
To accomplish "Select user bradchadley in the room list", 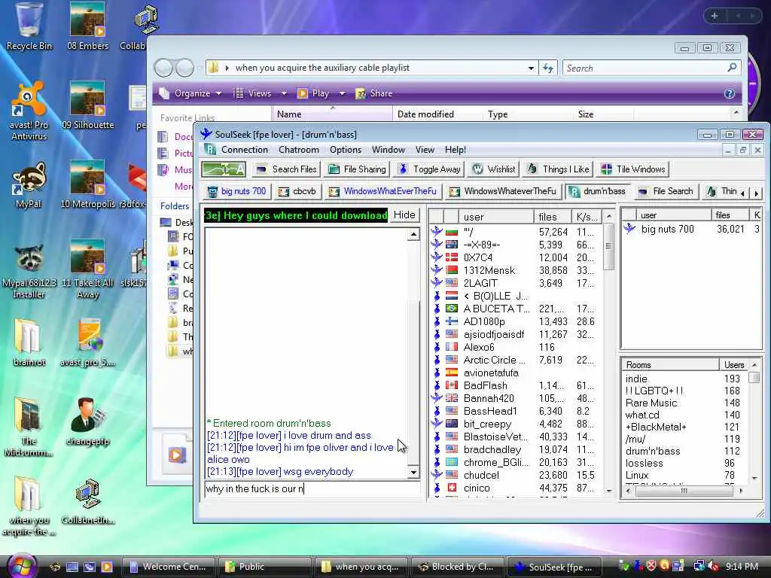I will click(x=516, y=449).
